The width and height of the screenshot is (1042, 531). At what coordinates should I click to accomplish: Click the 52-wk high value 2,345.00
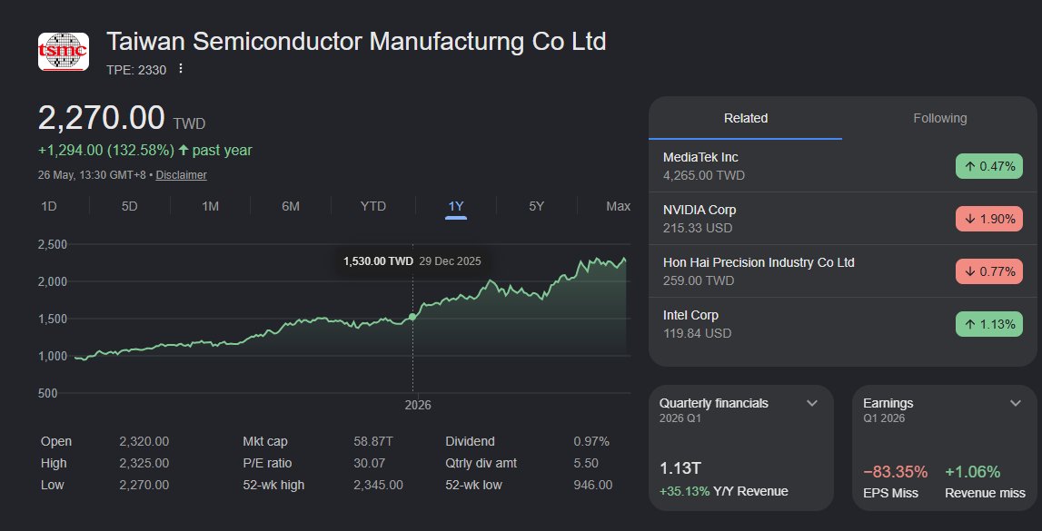coord(378,486)
